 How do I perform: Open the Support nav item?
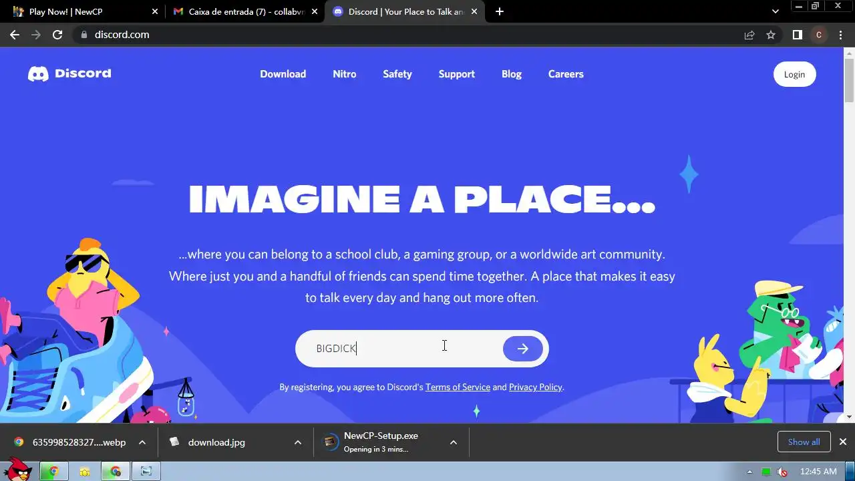tap(457, 74)
